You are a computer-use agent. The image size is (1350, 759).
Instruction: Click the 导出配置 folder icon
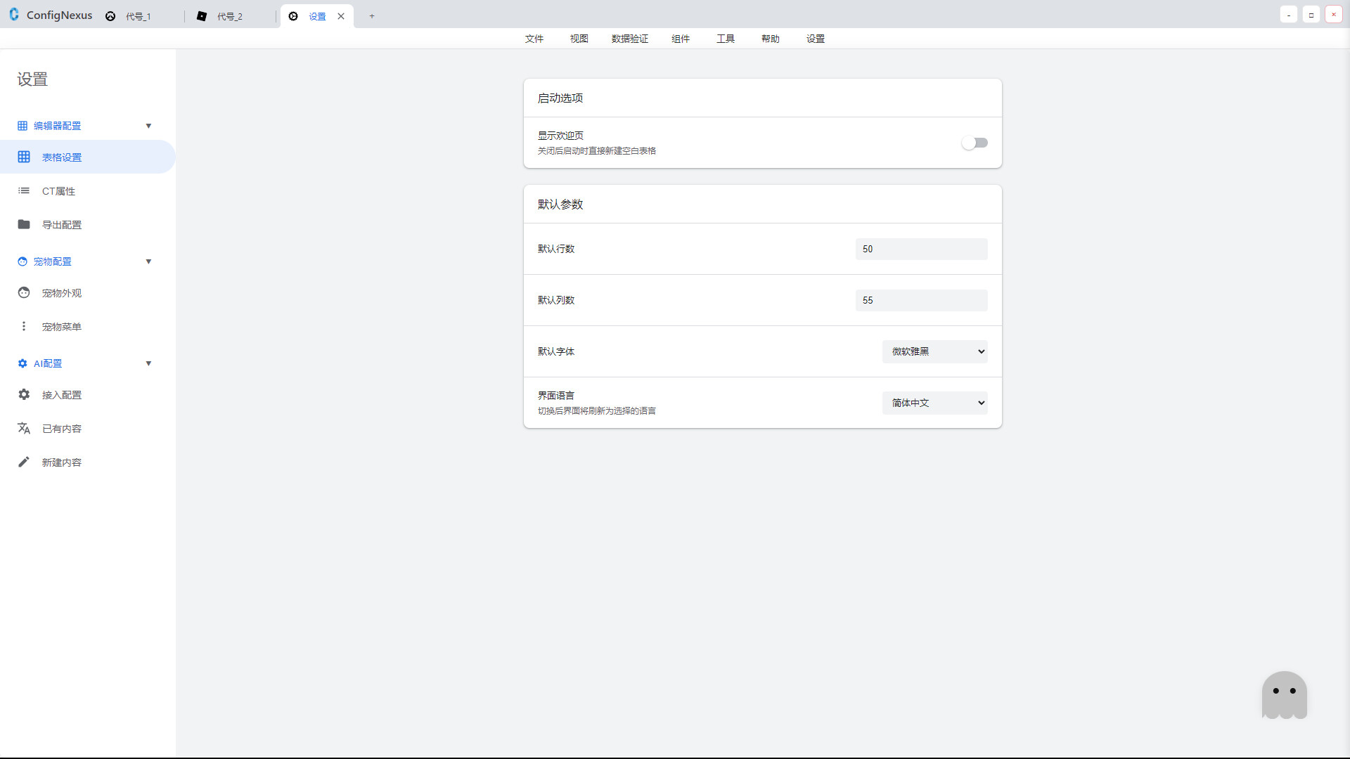click(x=24, y=224)
